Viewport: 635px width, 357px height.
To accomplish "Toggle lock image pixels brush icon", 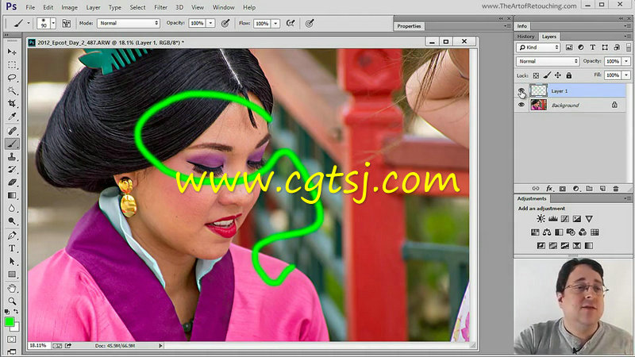I will click(547, 75).
